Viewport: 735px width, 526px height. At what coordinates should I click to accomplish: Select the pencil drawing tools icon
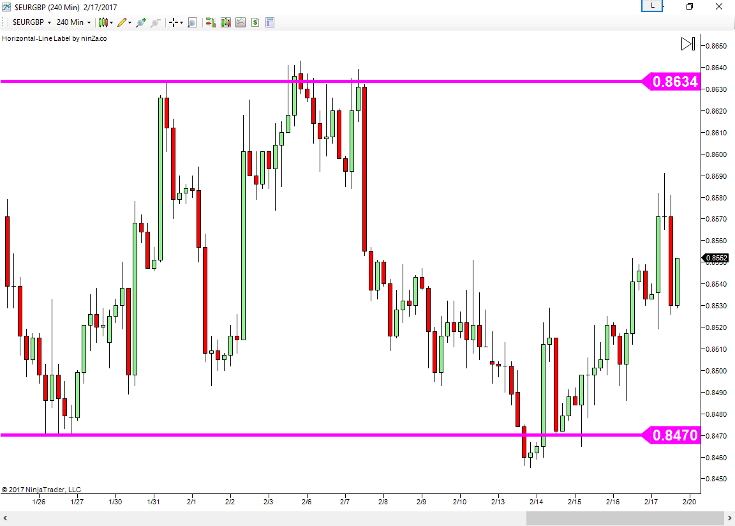122,22
